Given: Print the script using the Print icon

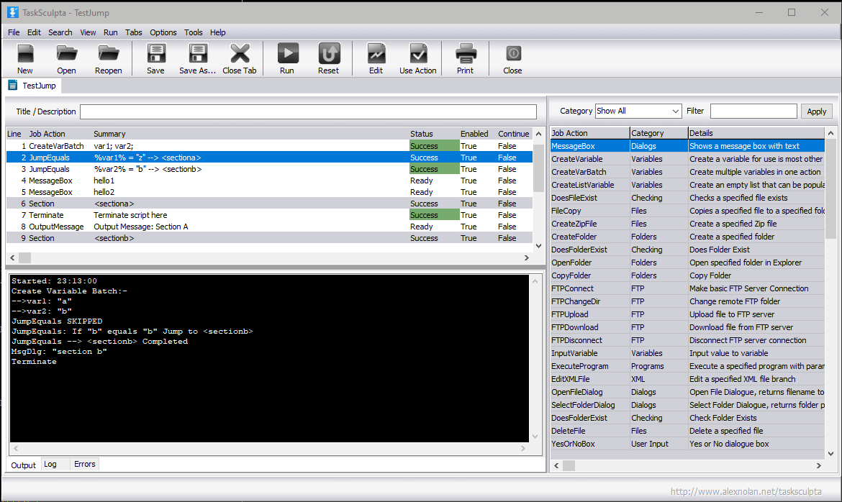Looking at the screenshot, I should (465, 54).
